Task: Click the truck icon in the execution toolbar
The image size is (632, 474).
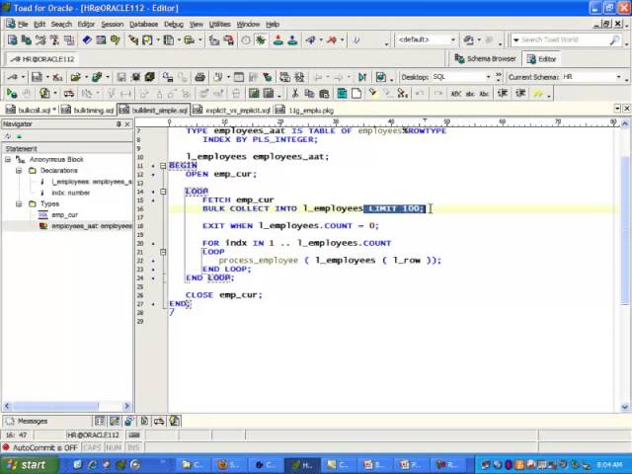Action: (69, 94)
